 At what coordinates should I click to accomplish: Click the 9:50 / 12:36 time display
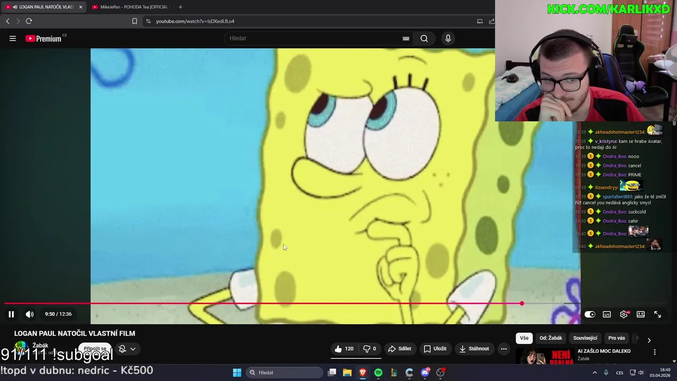click(58, 314)
